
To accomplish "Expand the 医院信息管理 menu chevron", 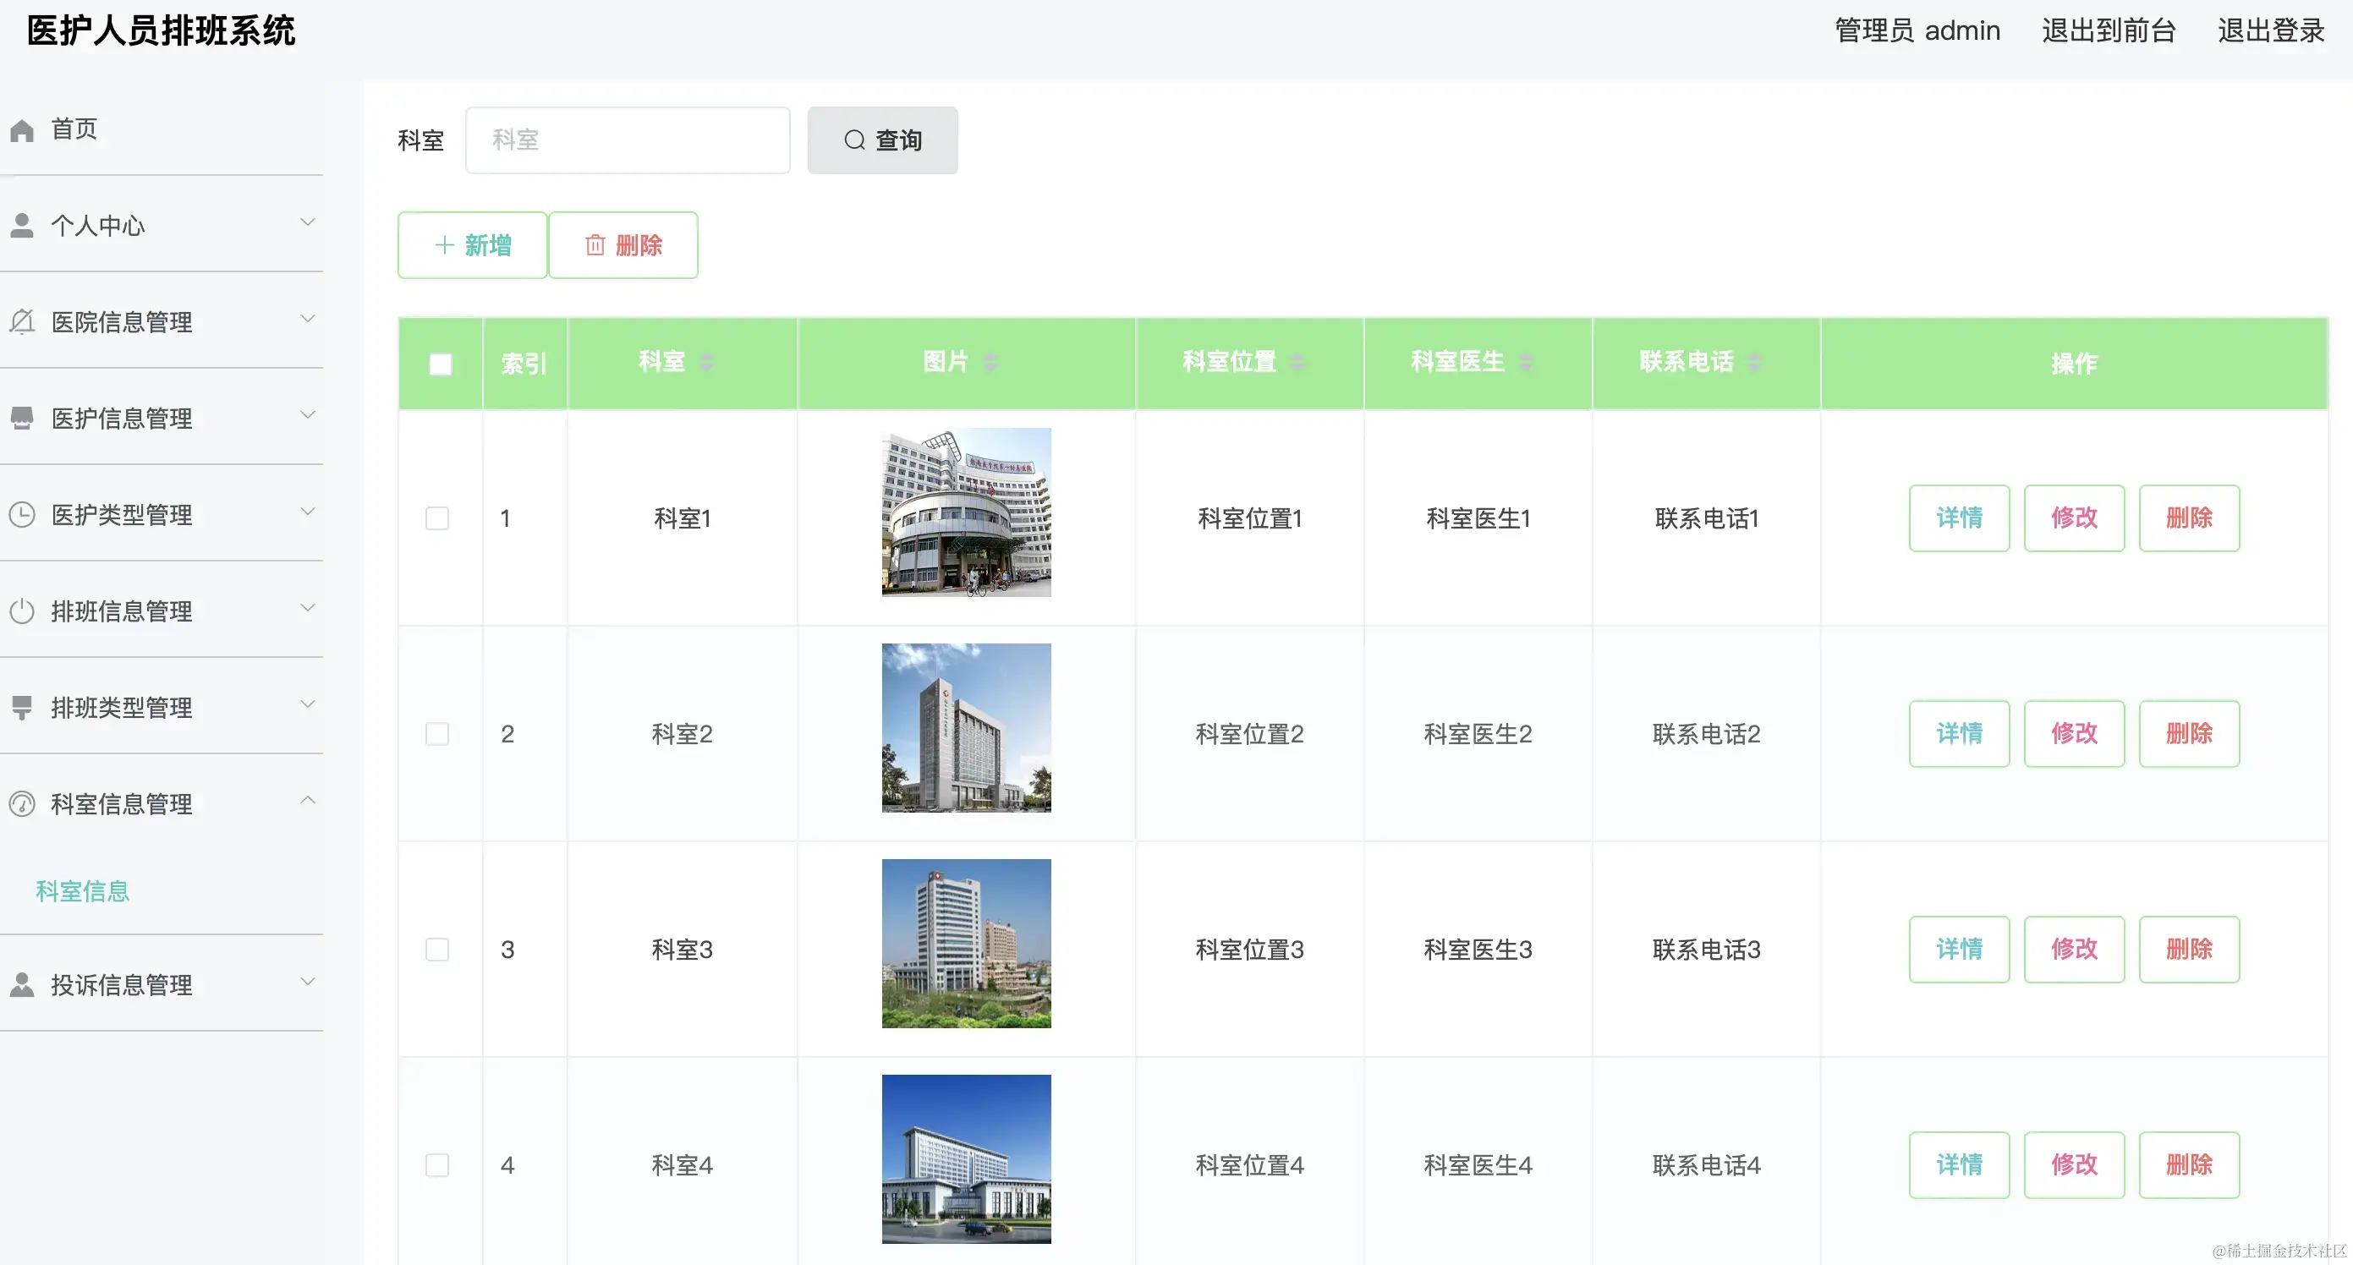I will click(x=308, y=319).
